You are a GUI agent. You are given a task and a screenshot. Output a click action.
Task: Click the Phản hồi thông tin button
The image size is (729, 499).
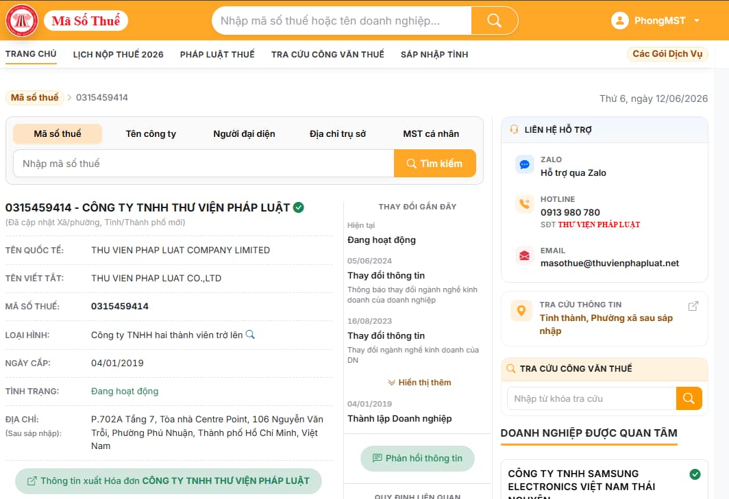(417, 459)
